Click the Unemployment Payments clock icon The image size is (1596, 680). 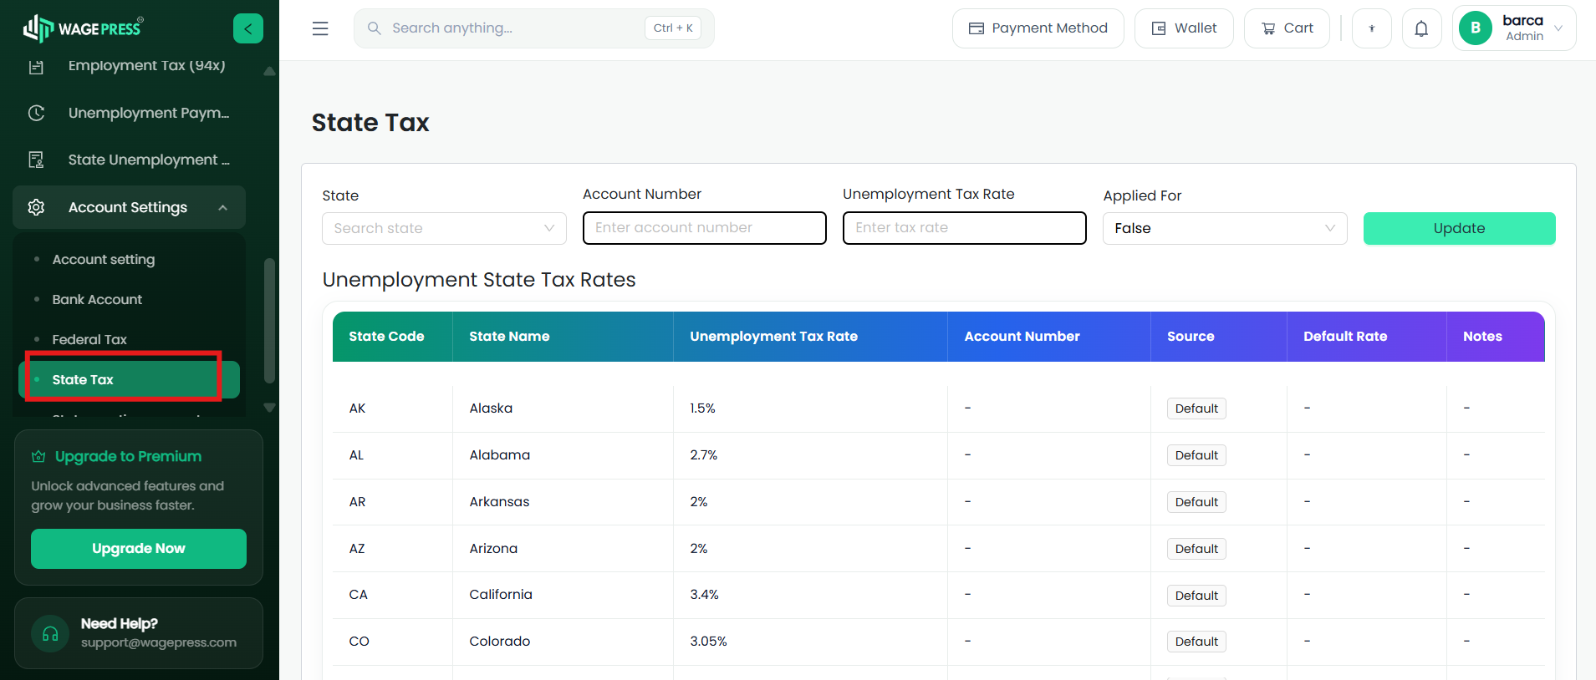[36, 113]
